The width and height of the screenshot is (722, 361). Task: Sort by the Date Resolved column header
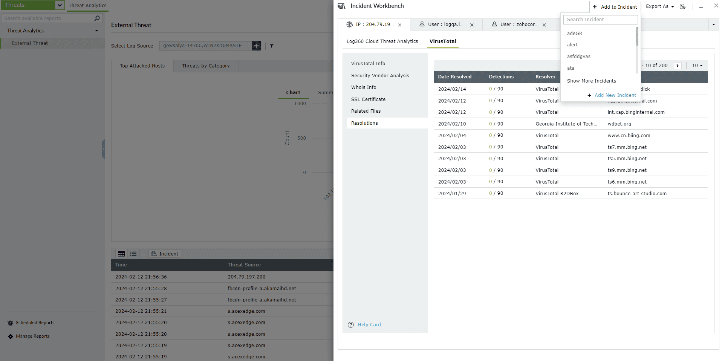(454, 77)
